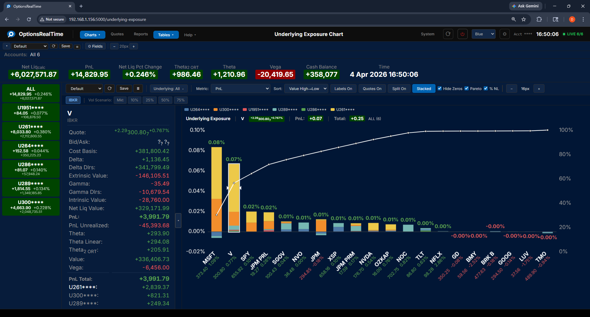
Task: Open the browser side panel icon
Action: (556, 19)
